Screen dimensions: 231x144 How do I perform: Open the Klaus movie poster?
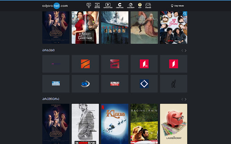pyautogui.click(x=115, y=124)
